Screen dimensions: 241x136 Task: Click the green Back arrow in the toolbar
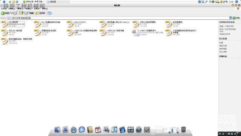3,14
